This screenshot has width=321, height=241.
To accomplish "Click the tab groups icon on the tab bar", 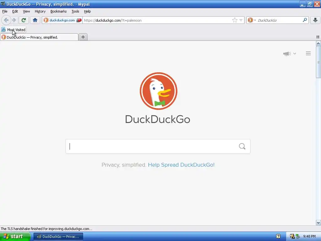I will [318, 37].
